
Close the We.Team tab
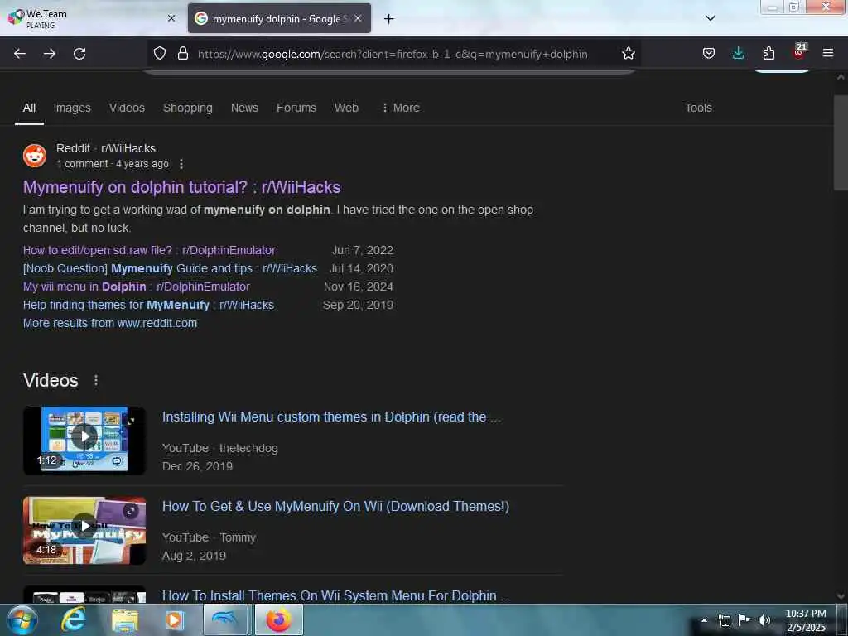click(x=171, y=18)
